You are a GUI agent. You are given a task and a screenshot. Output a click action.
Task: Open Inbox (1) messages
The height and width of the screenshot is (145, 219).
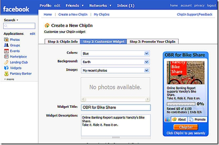[126, 6]
